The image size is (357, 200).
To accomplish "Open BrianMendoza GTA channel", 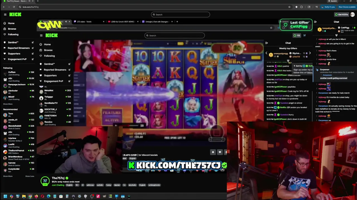I will [x=18, y=158].
